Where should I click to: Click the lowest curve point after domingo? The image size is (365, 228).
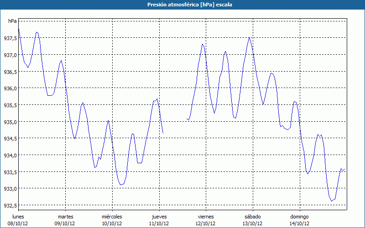(x=332, y=201)
